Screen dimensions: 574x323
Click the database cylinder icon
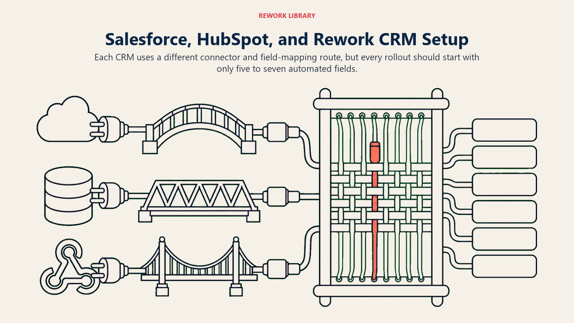[69, 196]
